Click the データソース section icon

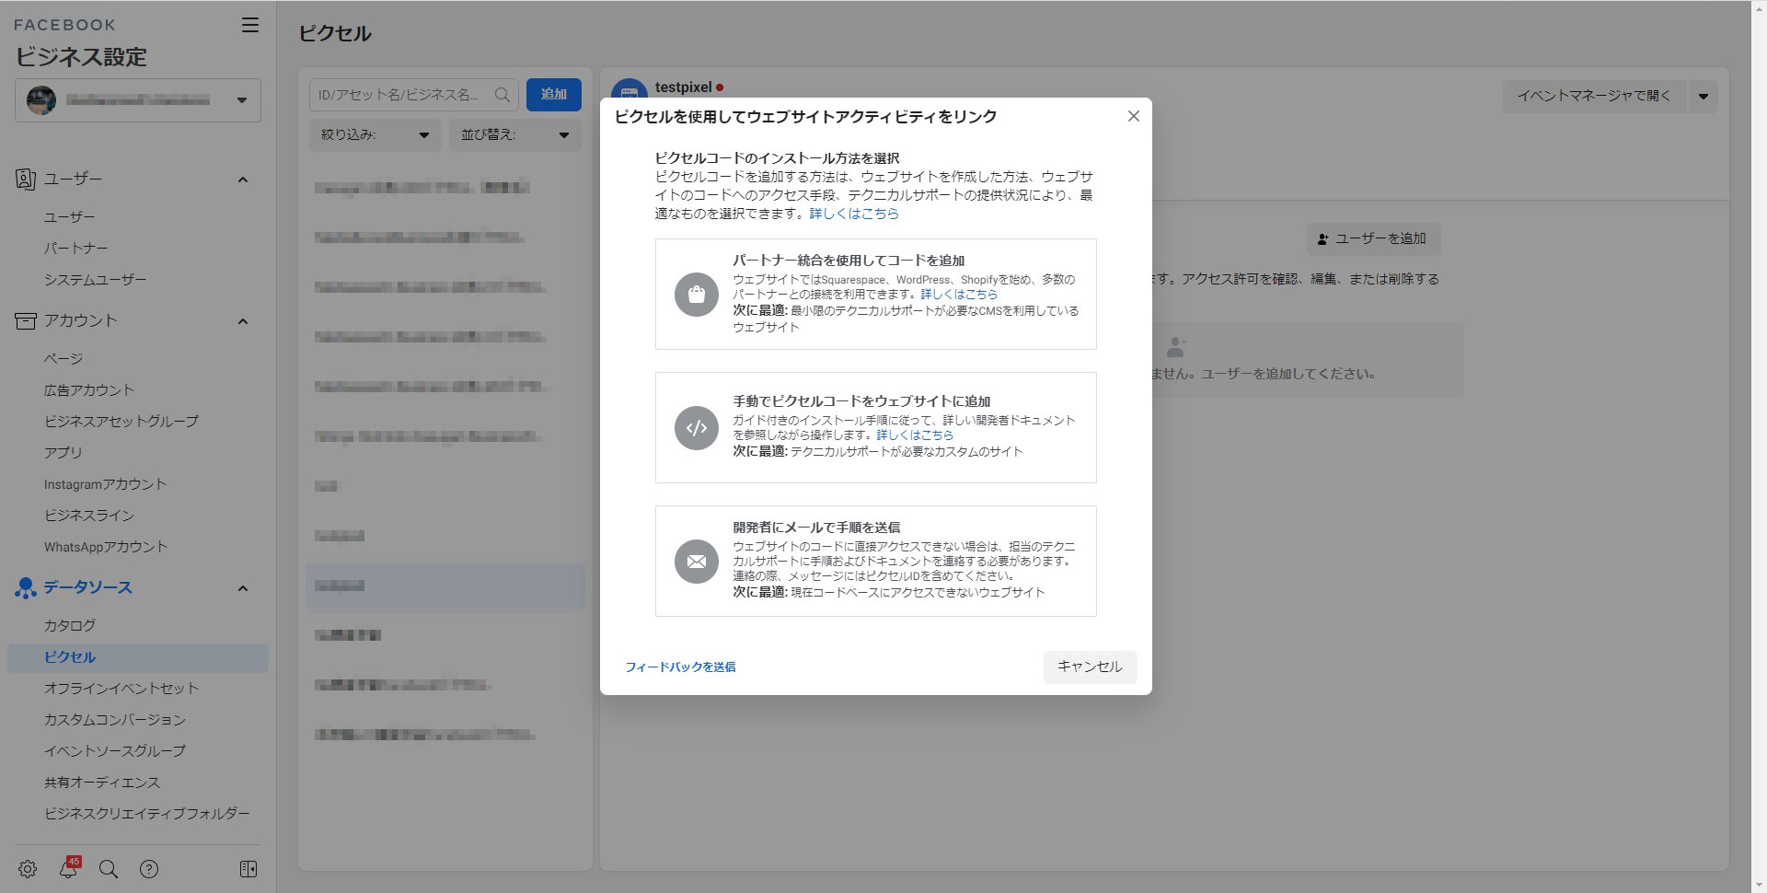coord(26,587)
